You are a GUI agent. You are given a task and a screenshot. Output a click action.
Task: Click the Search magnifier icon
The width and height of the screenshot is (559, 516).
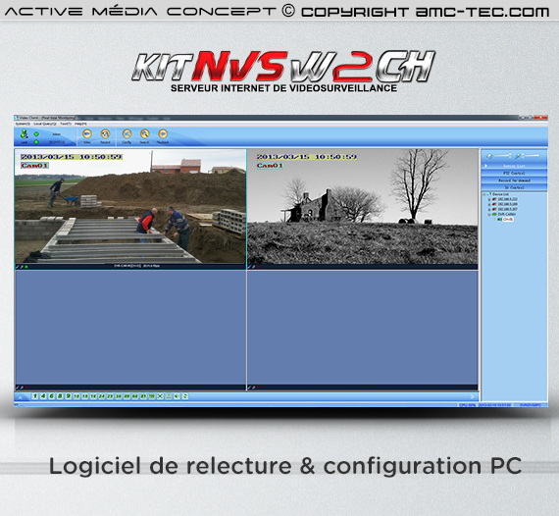click(x=145, y=134)
